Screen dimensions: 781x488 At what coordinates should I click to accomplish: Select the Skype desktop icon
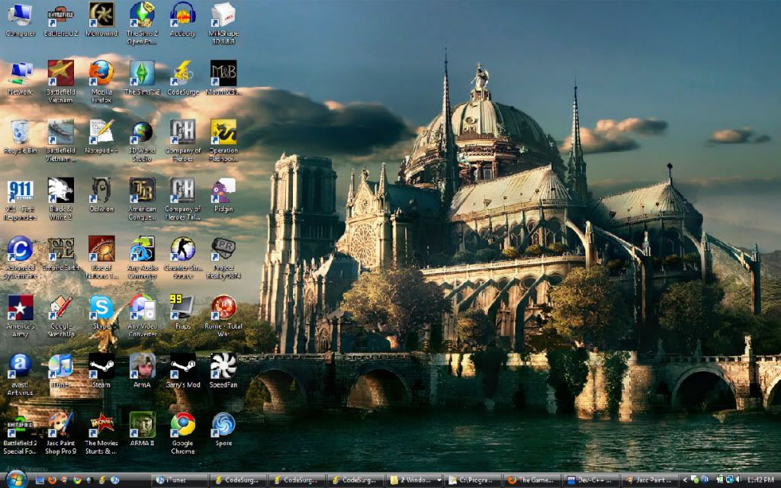[101, 312]
